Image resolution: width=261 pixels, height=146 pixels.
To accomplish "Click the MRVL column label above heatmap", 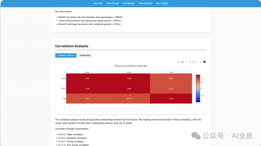I will click(x=129, y=72).
